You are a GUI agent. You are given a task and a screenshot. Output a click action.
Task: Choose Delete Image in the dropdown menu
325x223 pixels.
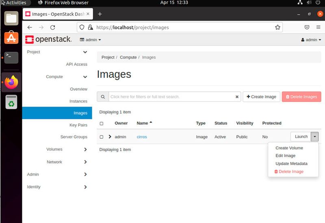pyautogui.click(x=289, y=171)
